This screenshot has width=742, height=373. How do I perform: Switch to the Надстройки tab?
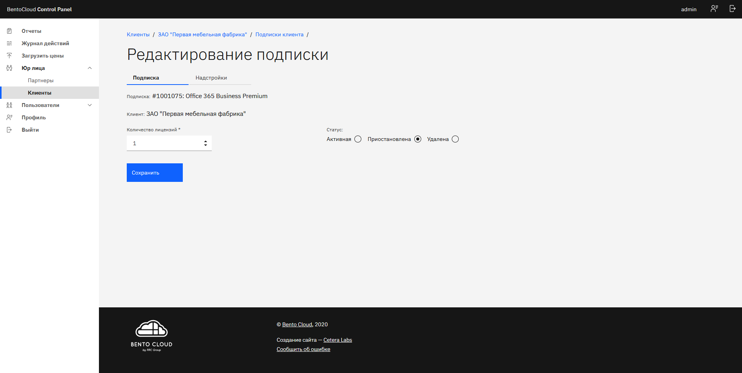coord(211,78)
